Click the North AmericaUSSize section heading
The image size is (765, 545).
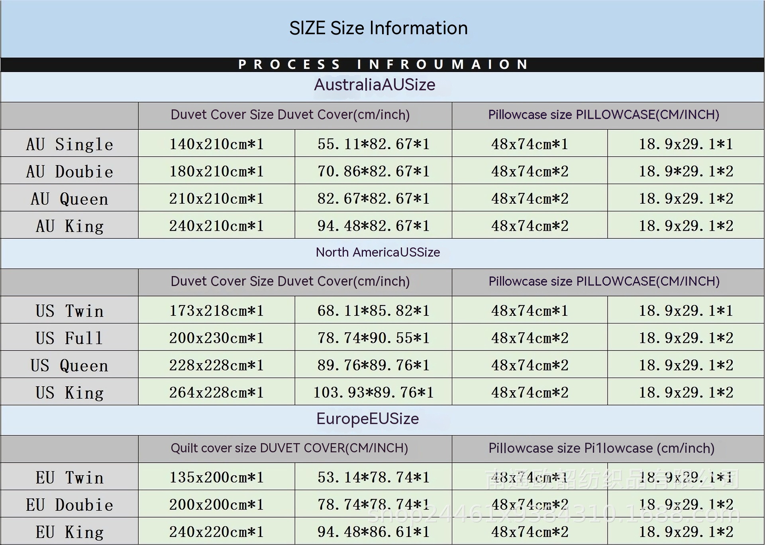coord(378,252)
